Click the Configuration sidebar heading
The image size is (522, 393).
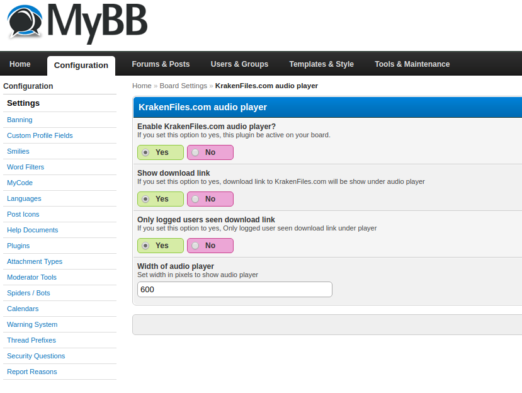(x=28, y=86)
